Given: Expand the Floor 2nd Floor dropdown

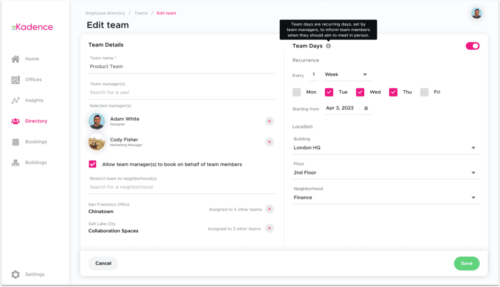Looking at the screenshot, I should click(386, 172).
